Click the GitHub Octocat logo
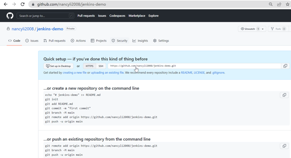The image size is (291, 158). [10, 16]
